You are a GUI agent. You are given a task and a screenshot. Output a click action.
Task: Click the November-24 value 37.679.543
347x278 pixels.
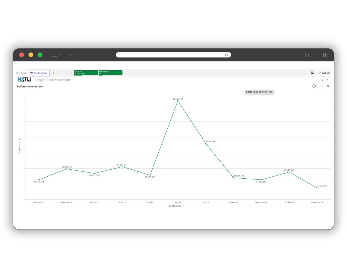322,186
